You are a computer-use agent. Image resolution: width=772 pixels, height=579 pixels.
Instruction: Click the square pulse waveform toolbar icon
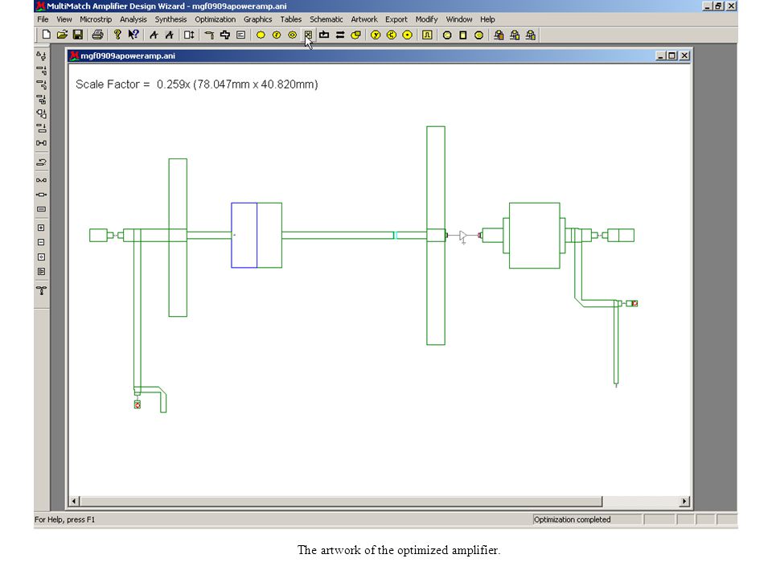tap(427, 35)
